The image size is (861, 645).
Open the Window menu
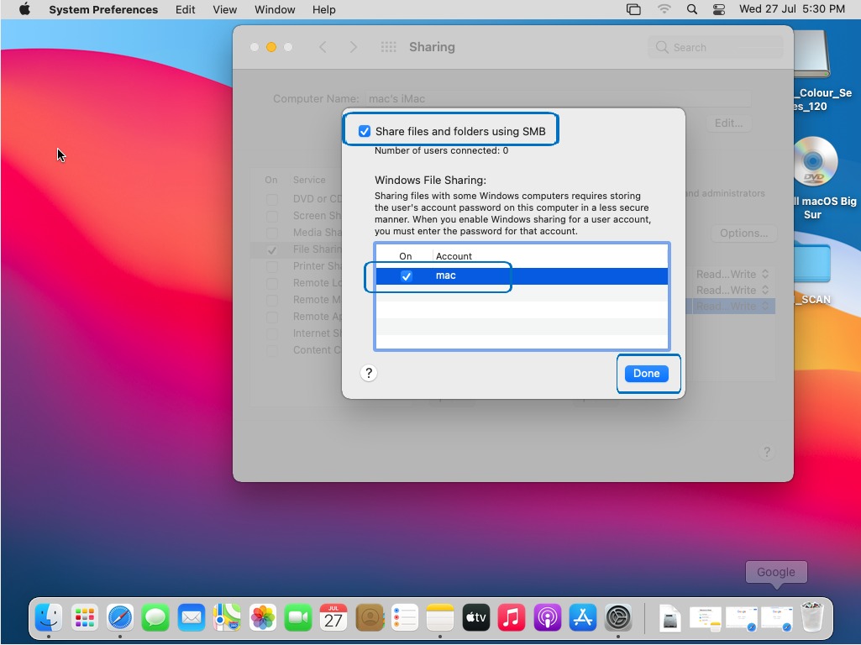point(275,10)
